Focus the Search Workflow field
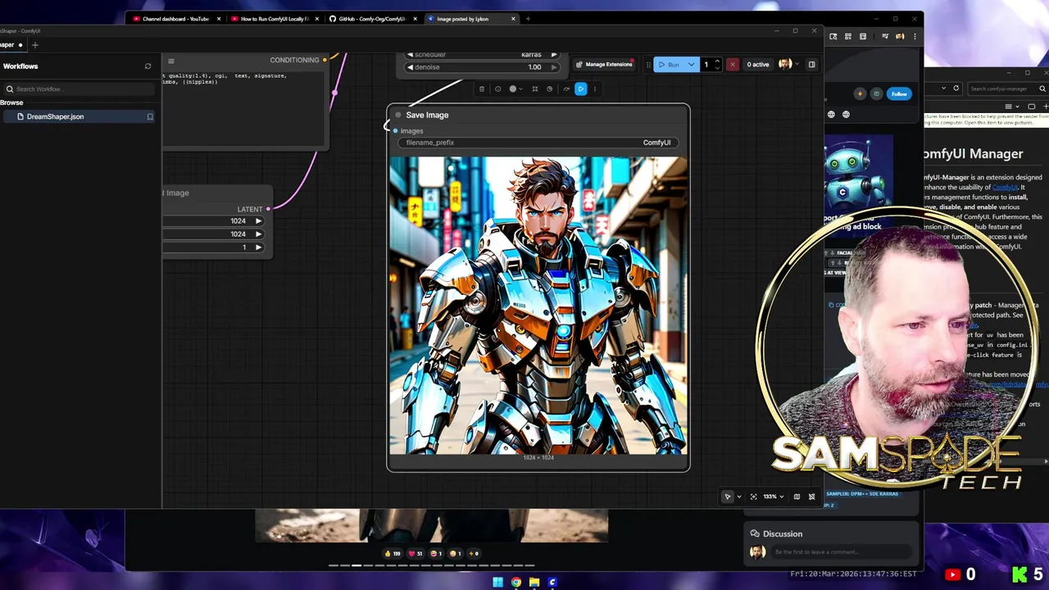The height and width of the screenshot is (590, 1049). point(79,89)
